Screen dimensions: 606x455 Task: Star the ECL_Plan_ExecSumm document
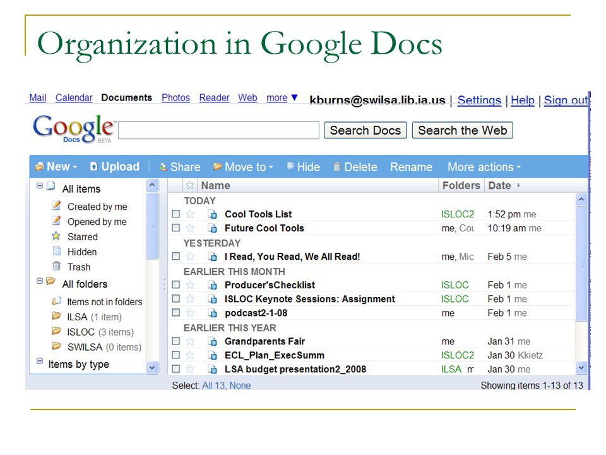[x=190, y=355]
